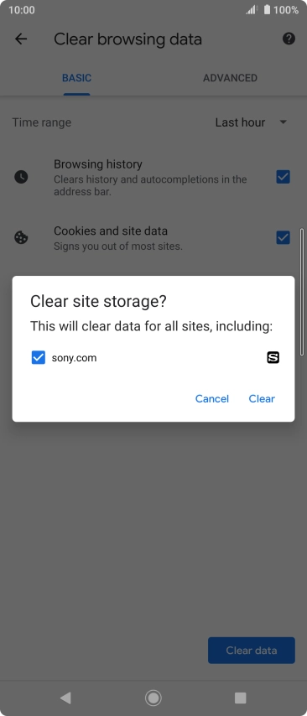
Task: Tap the sony.com site favicon
Action: point(273,357)
